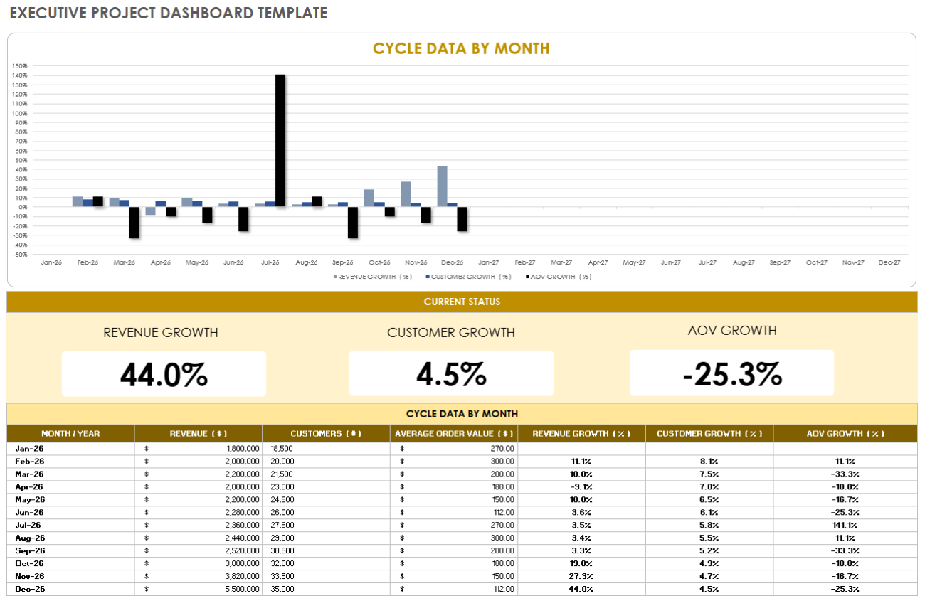The image size is (925, 596).
Task: Click the CYCLE DATA BY MONTH chart title
Action: point(462,48)
